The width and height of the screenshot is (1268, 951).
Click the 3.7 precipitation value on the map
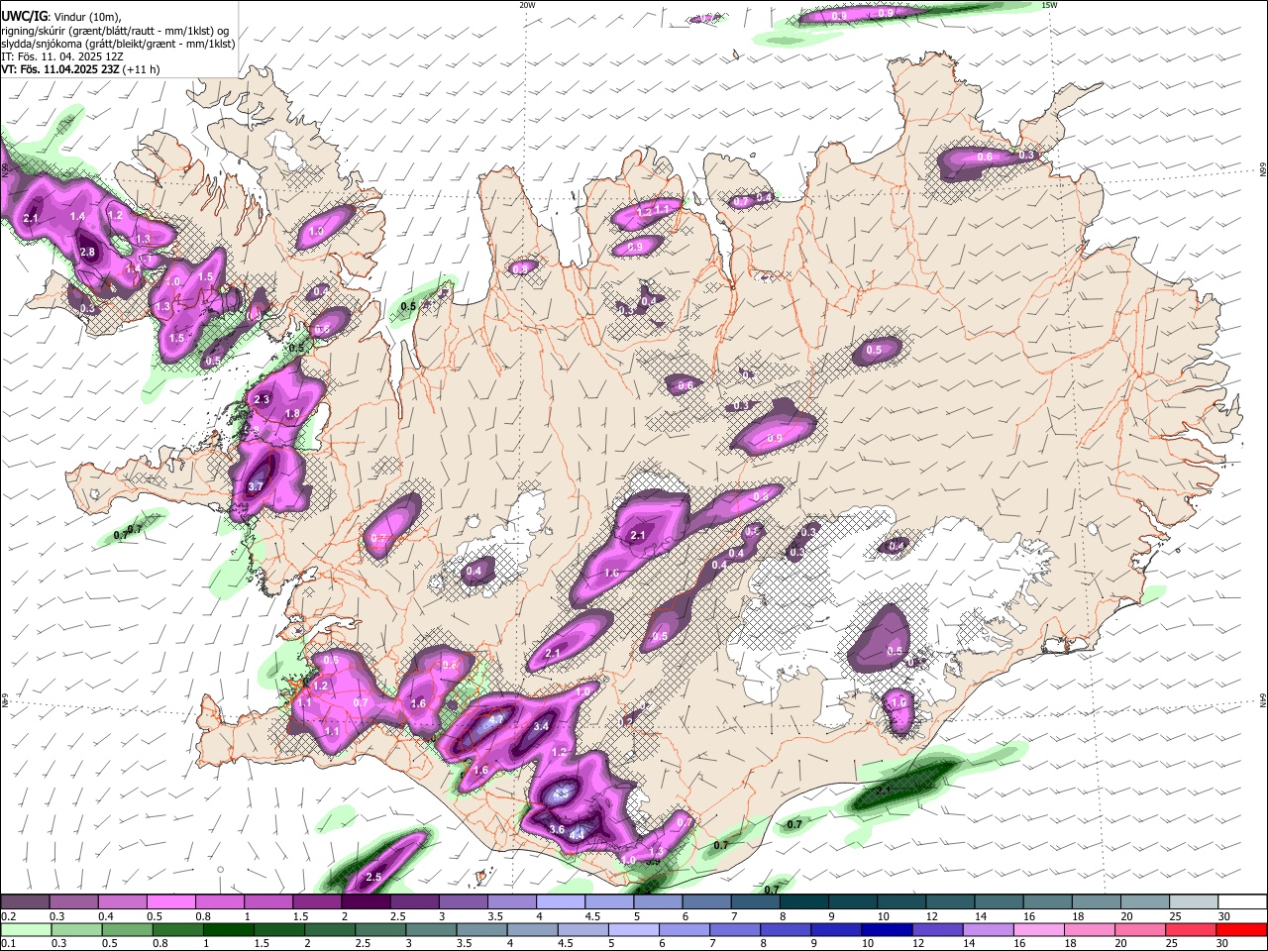tap(256, 486)
